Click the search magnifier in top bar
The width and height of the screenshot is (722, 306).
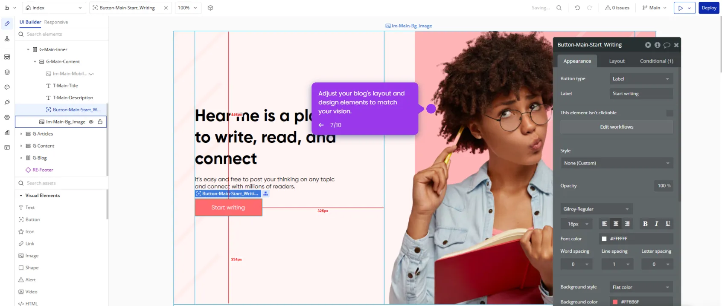[559, 8]
